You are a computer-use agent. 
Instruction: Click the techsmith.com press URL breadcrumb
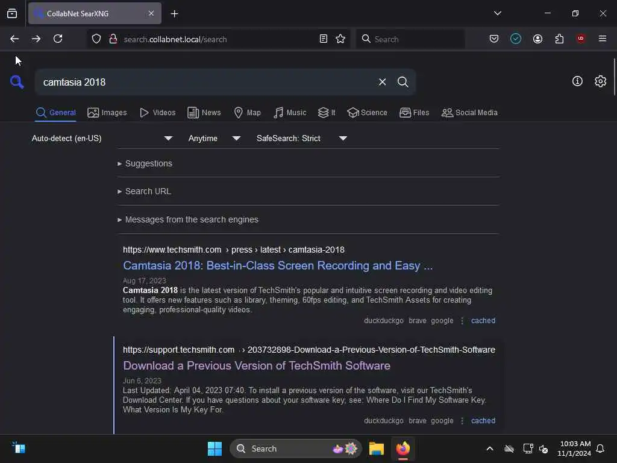(234, 250)
